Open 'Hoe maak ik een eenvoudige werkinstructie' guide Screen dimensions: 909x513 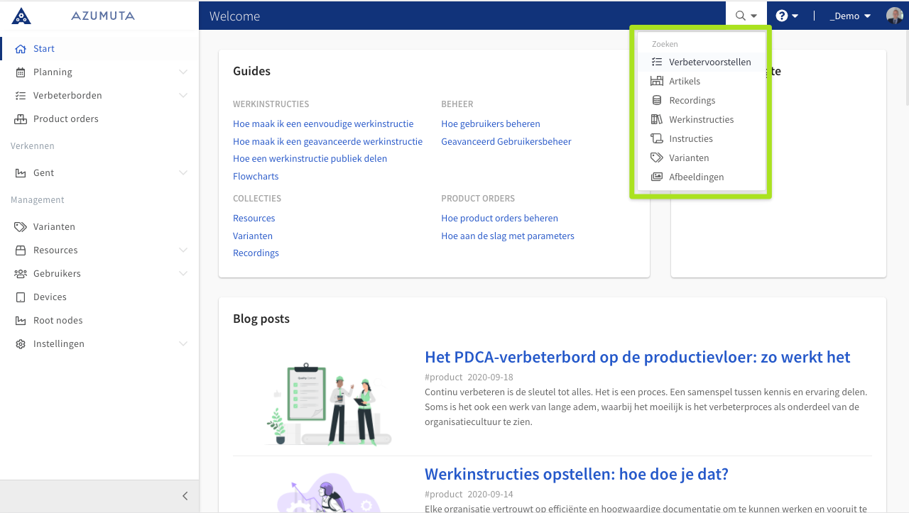coord(323,124)
